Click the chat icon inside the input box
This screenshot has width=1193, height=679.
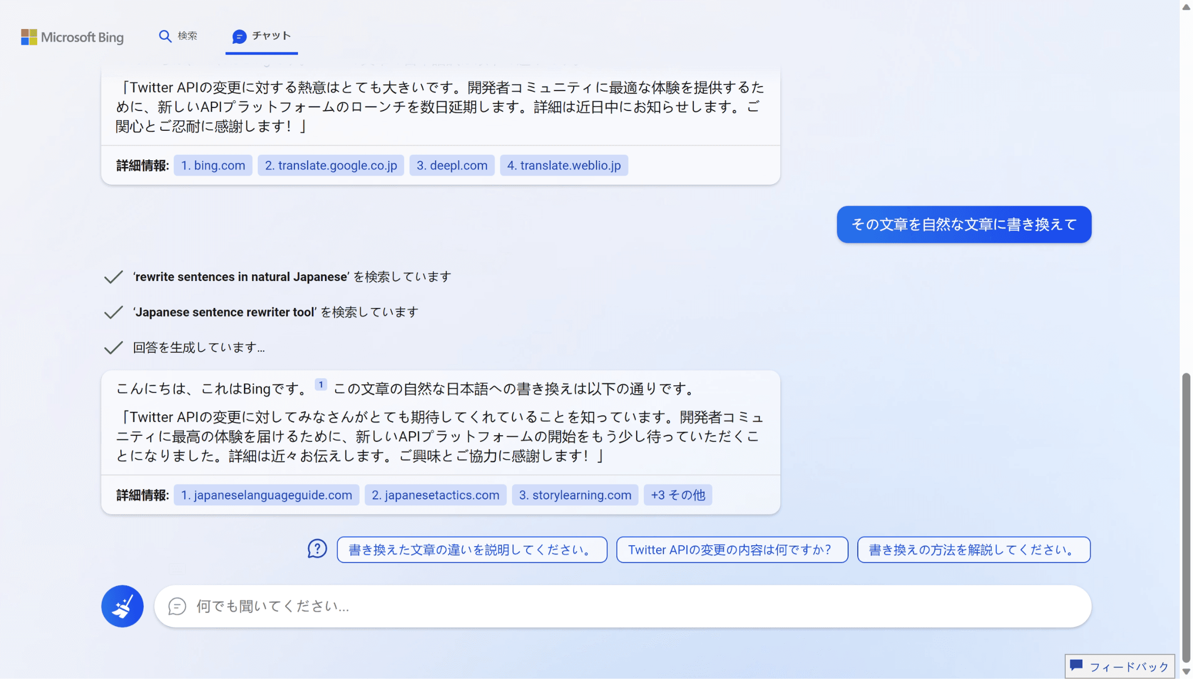177,606
